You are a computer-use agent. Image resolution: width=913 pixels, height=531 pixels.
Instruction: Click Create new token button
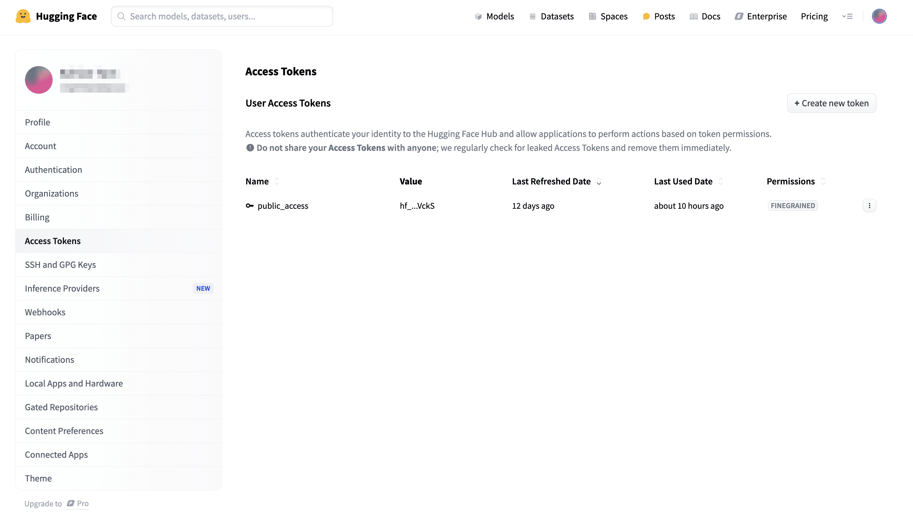(x=831, y=103)
